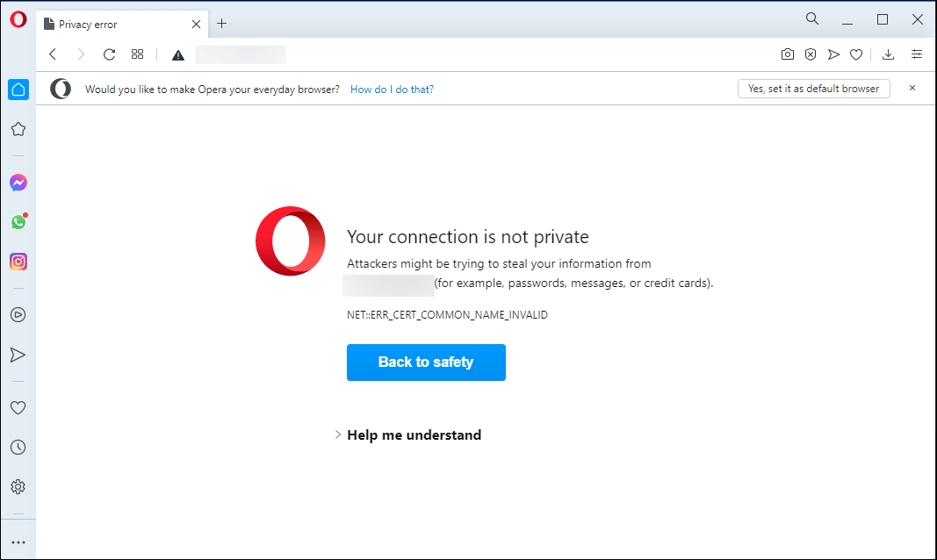Open History clock in sidebar
This screenshot has height=560, width=937.
pyautogui.click(x=18, y=447)
